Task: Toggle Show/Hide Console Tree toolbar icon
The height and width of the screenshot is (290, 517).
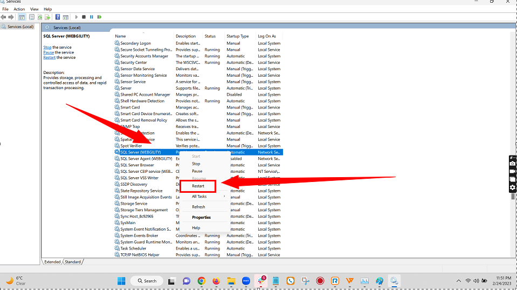Action: click(x=22, y=17)
